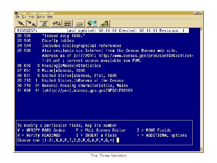Click the 'H > Verify HEADINGS' option
The width and height of the screenshot is (217, 163).
(39, 135)
